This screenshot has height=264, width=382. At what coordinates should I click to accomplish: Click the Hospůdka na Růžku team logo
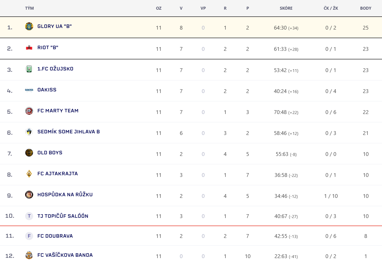tap(29, 195)
